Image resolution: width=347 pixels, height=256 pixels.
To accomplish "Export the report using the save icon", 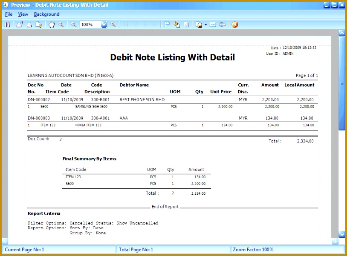I will 199,24.
